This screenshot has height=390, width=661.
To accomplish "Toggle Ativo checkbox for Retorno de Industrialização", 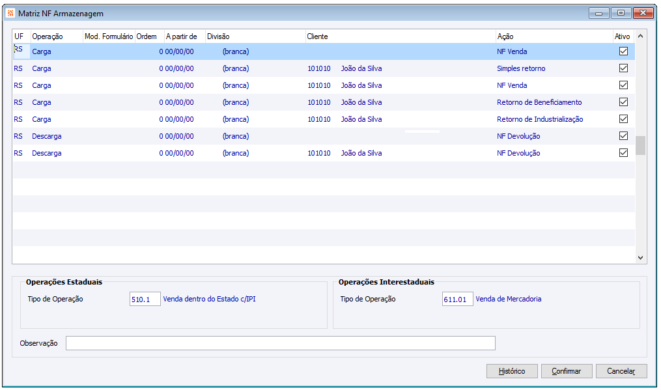I will click(623, 119).
